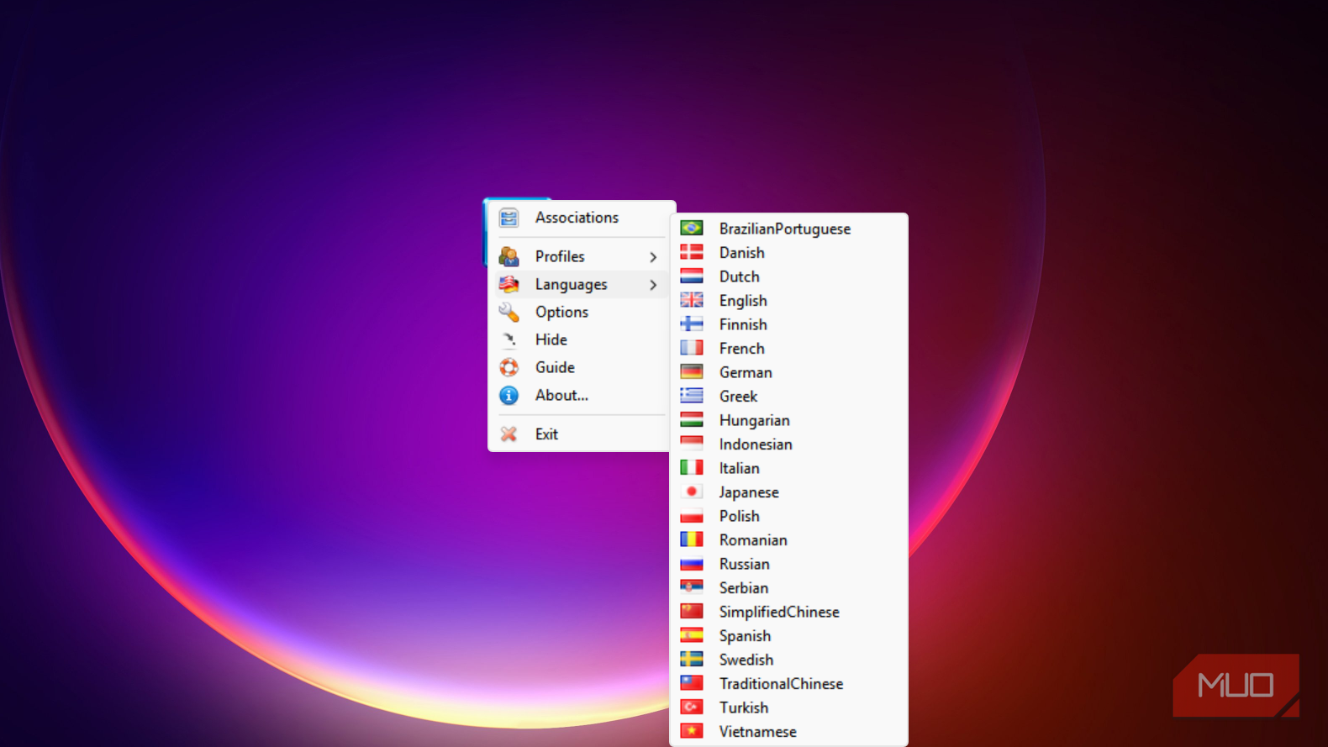This screenshot has width=1328, height=747.
Task: Click the Brazilian flag icon
Action: click(x=692, y=228)
